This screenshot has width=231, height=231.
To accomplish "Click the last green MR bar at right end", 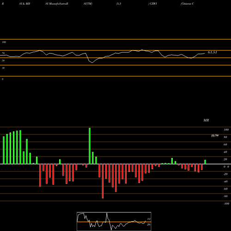I will (x=205, y=162).
